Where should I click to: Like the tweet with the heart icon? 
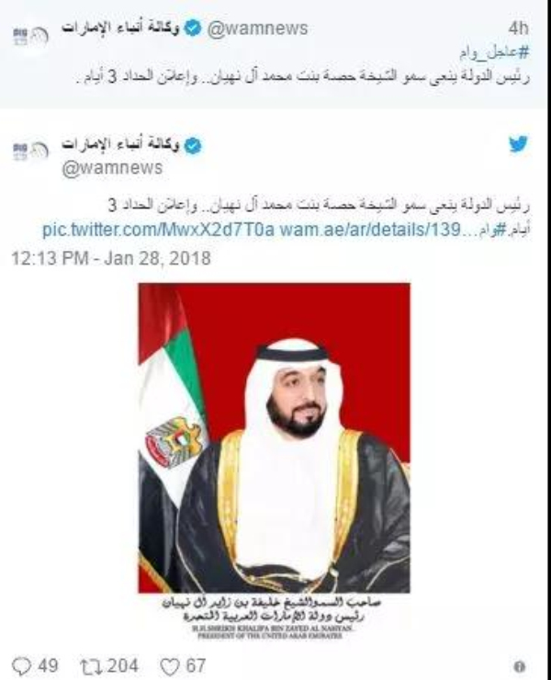coord(170,665)
